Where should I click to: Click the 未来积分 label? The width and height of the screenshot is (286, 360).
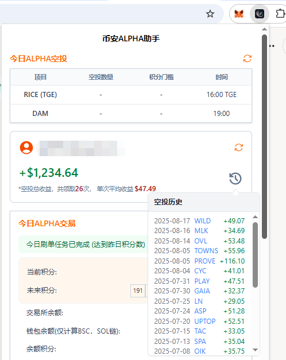(41, 291)
